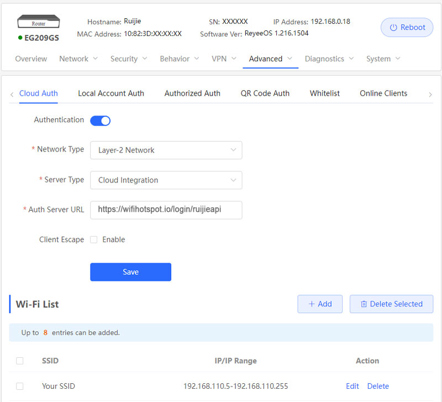Open the Online Clients tab
The height and width of the screenshot is (402, 442).
point(383,93)
